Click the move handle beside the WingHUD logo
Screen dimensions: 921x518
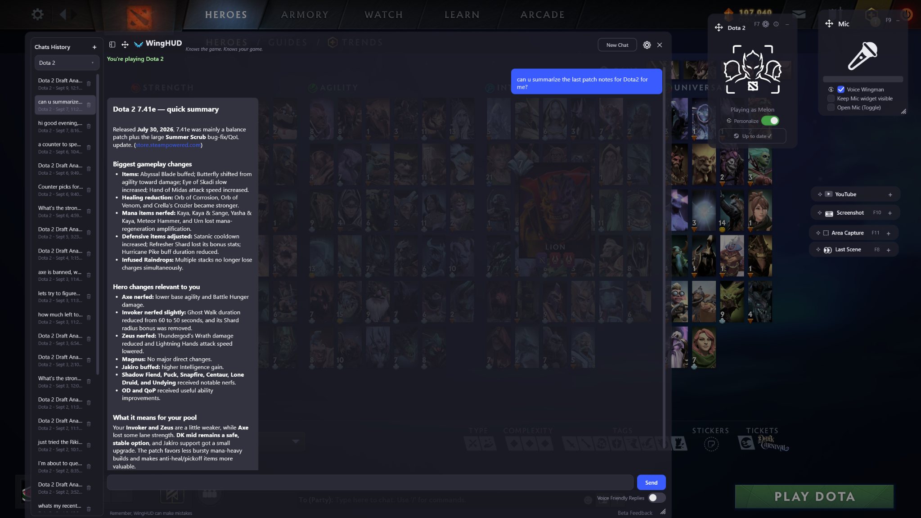(125, 45)
